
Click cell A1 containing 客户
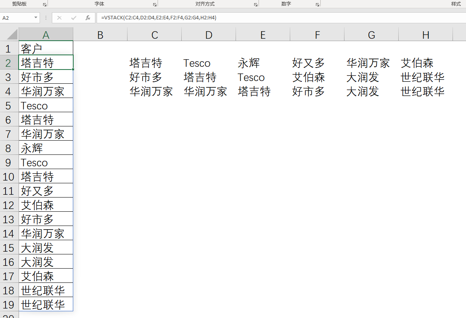pyautogui.click(x=46, y=48)
